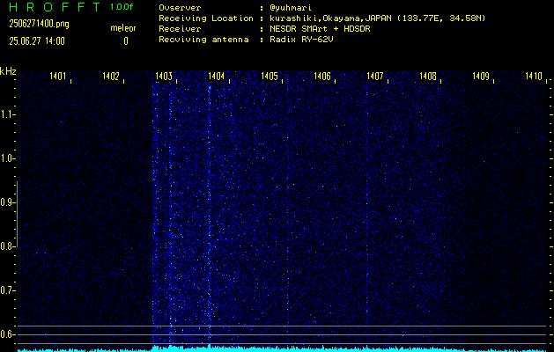Click the 1410 time marker
Image resolution: width=554 pixels, height=352 pixels.
[534, 76]
